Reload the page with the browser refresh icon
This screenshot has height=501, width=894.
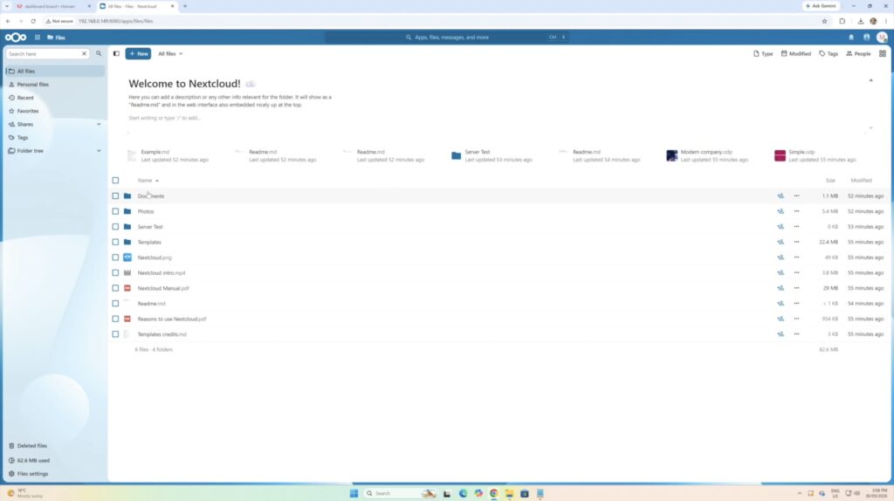[x=33, y=21]
